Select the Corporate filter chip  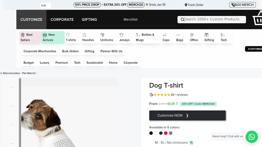point(130,63)
